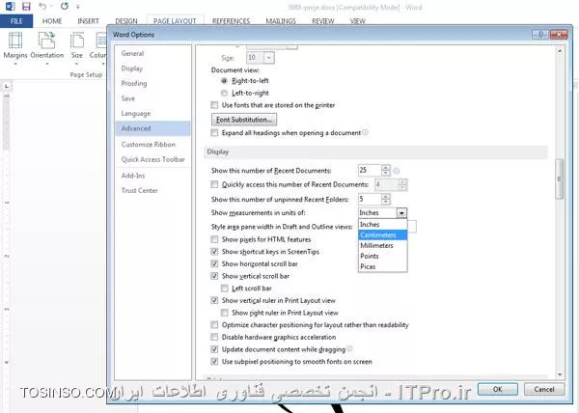Viewport: 579px width, 413px height.
Task: Toggle Show horizontal scroll bar checkbox
Action: coord(214,263)
